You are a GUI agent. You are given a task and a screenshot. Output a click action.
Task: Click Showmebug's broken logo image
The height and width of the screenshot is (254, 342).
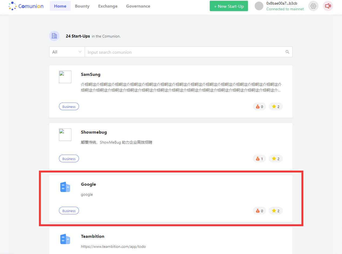pyautogui.click(x=65, y=135)
